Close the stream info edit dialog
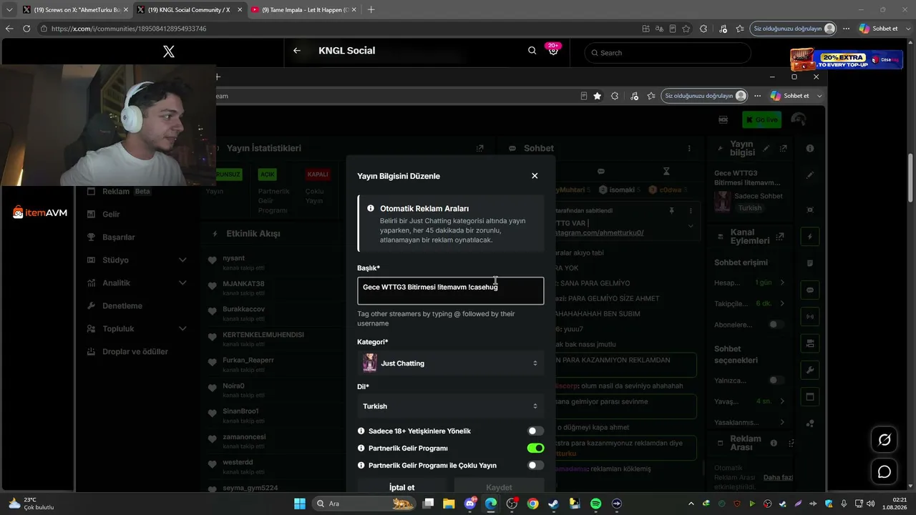916x515 pixels. pos(535,176)
